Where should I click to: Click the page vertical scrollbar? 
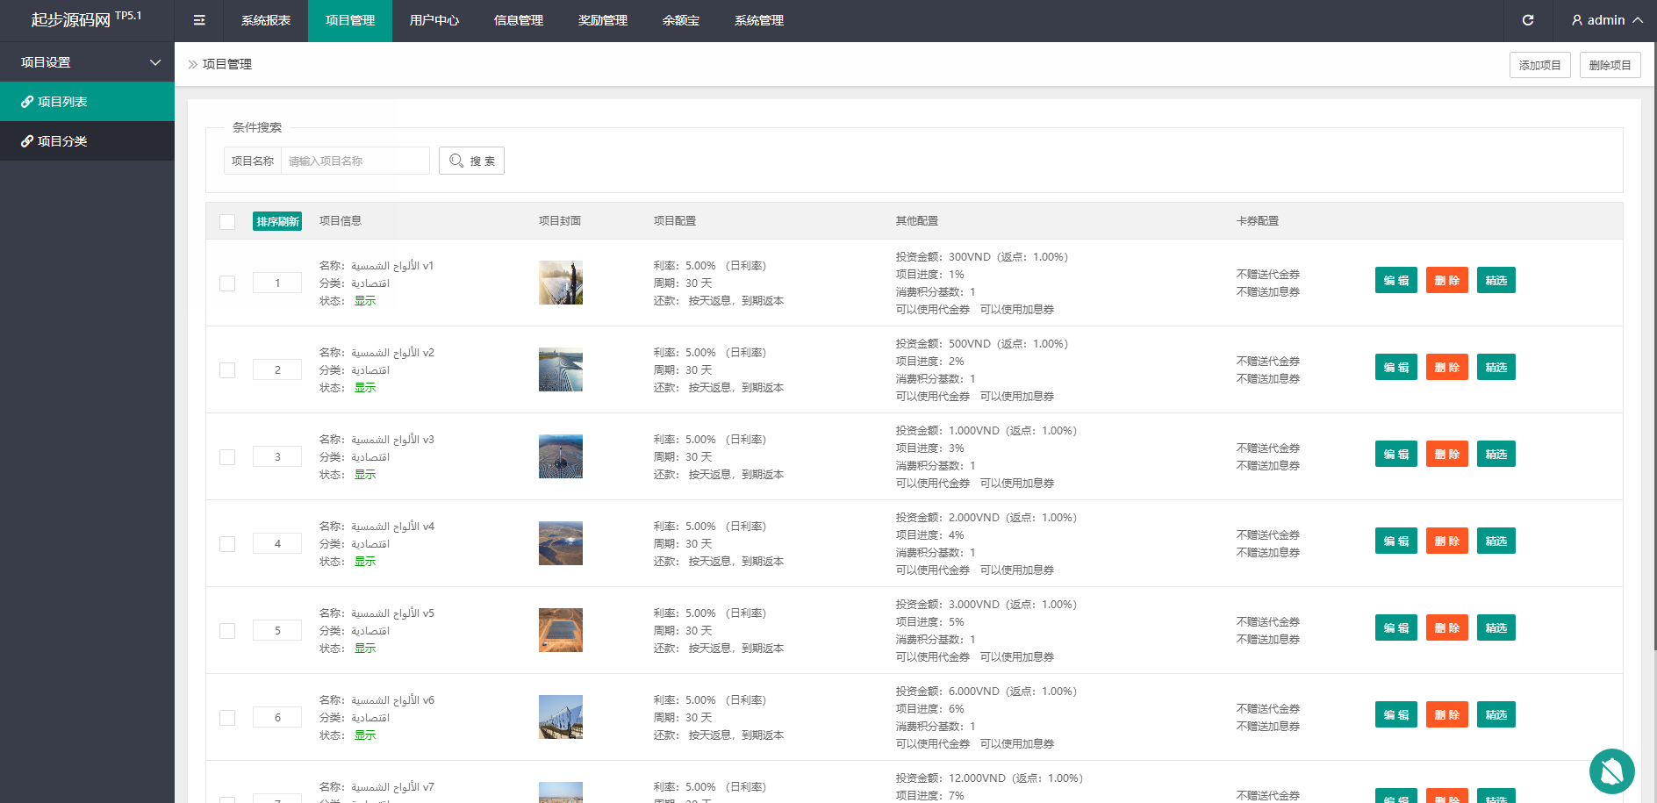coord(1654,351)
